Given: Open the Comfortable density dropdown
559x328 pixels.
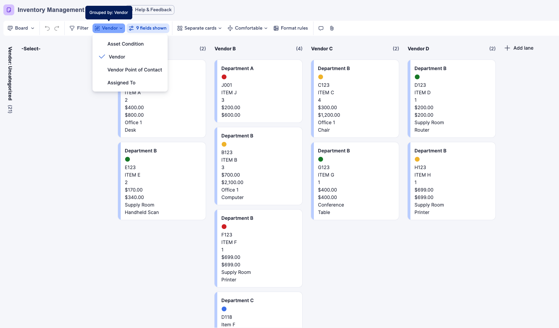Looking at the screenshot, I should pyautogui.click(x=247, y=28).
